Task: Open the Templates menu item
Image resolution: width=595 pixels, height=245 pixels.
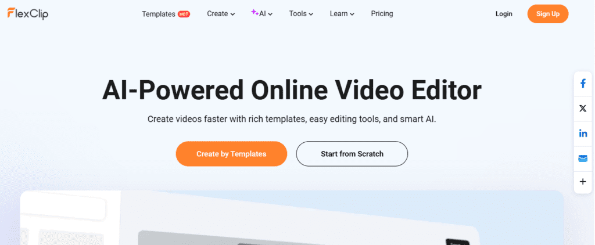Action: (x=159, y=14)
